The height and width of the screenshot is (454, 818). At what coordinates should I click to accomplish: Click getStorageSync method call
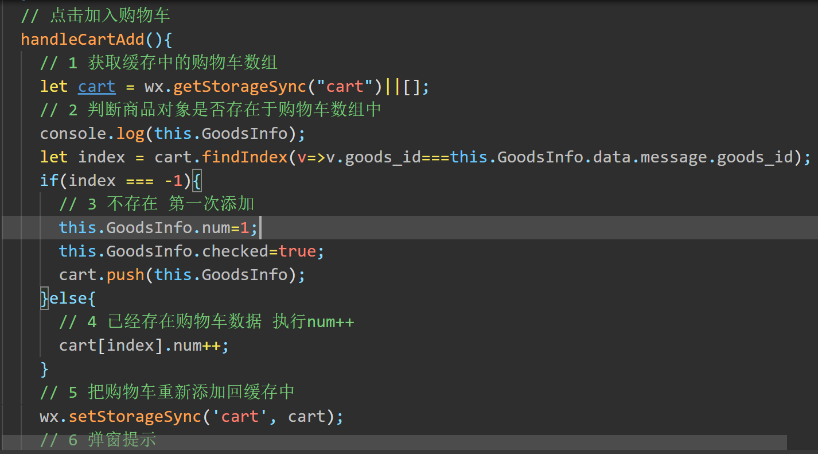(240, 87)
